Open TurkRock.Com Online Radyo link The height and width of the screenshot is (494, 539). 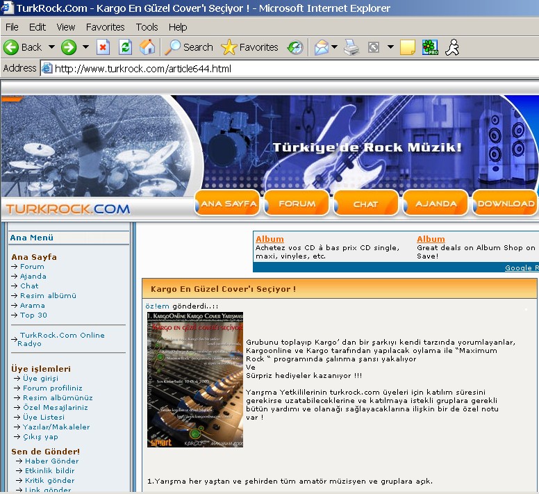(x=61, y=339)
